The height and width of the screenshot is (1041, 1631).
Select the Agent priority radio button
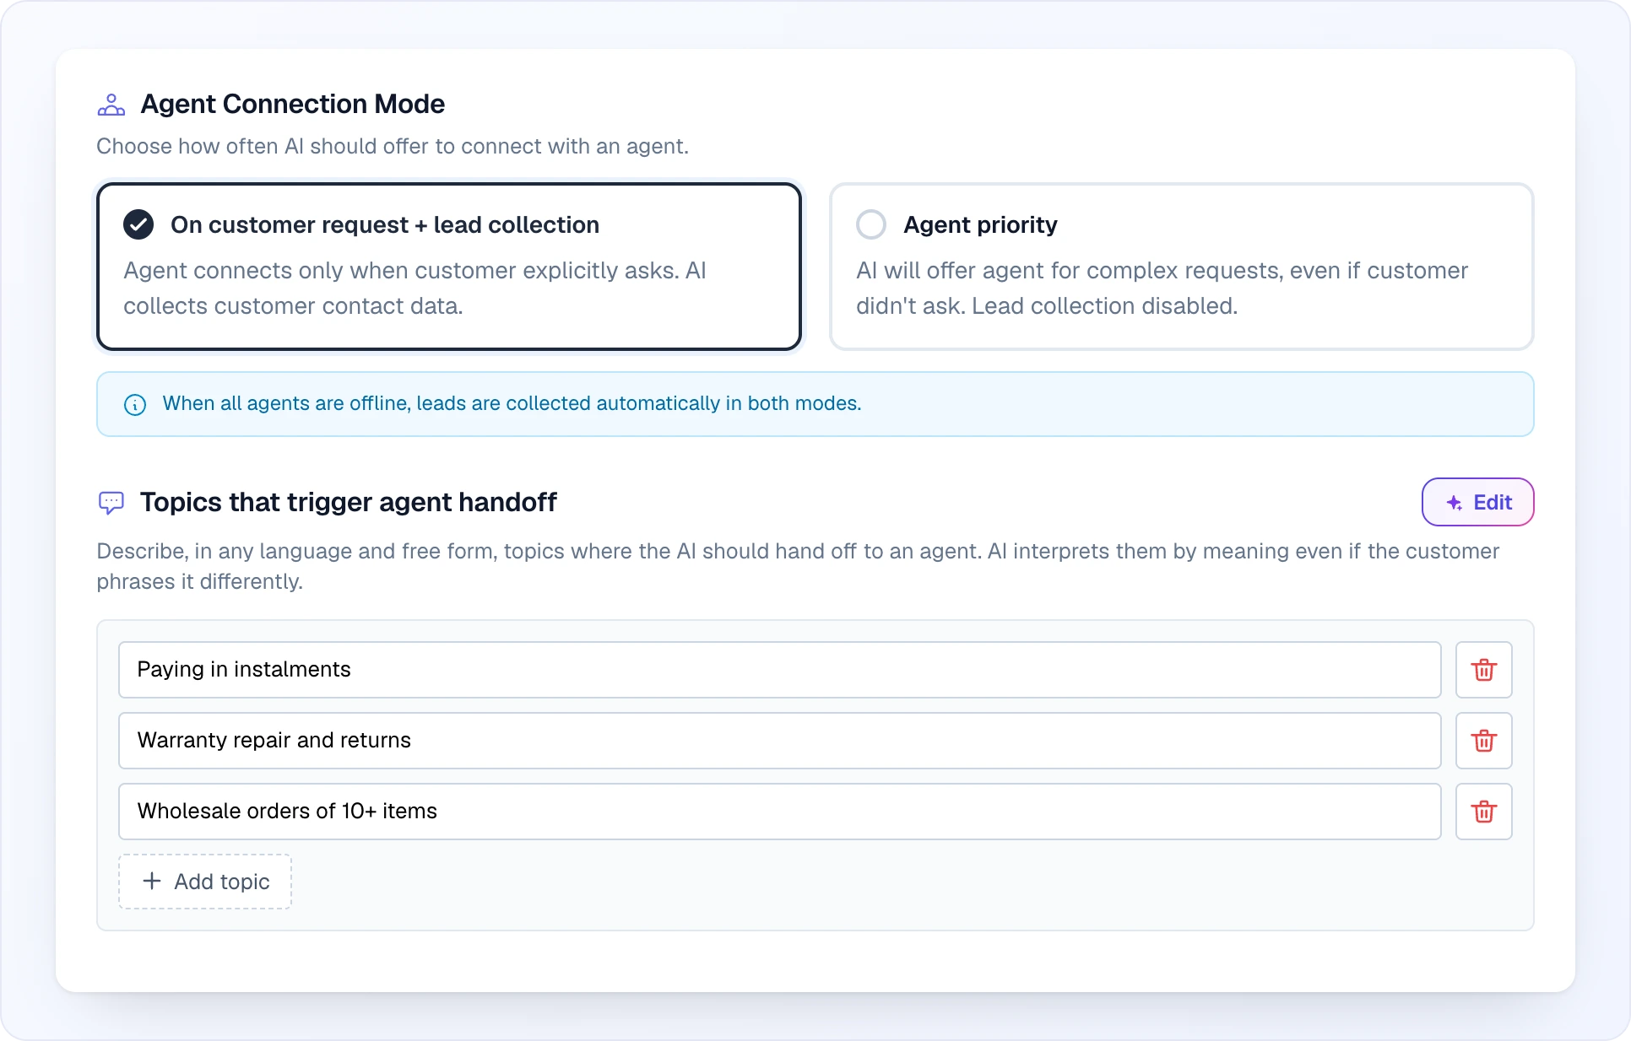pyautogui.click(x=871, y=224)
